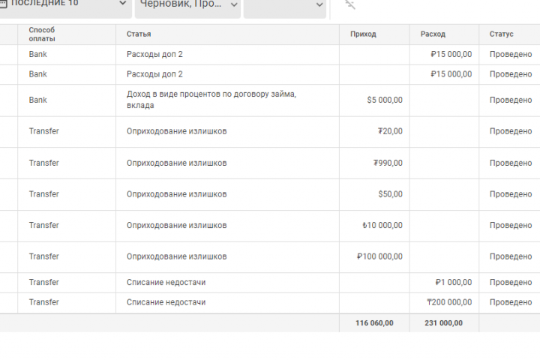
Task: Click the Расход column header
Action: click(433, 34)
